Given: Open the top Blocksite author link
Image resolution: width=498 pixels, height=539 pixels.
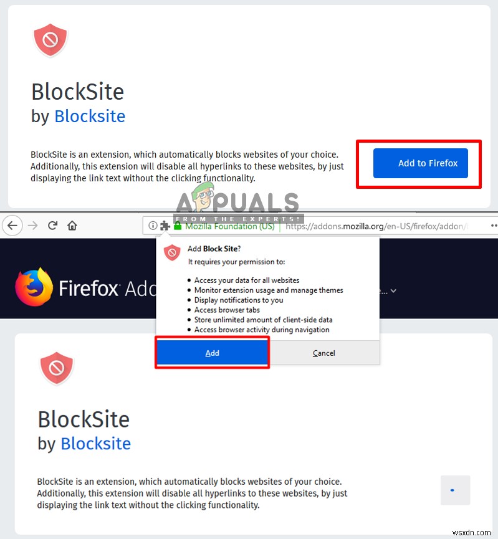Looking at the screenshot, I should click(x=90, y=116).
